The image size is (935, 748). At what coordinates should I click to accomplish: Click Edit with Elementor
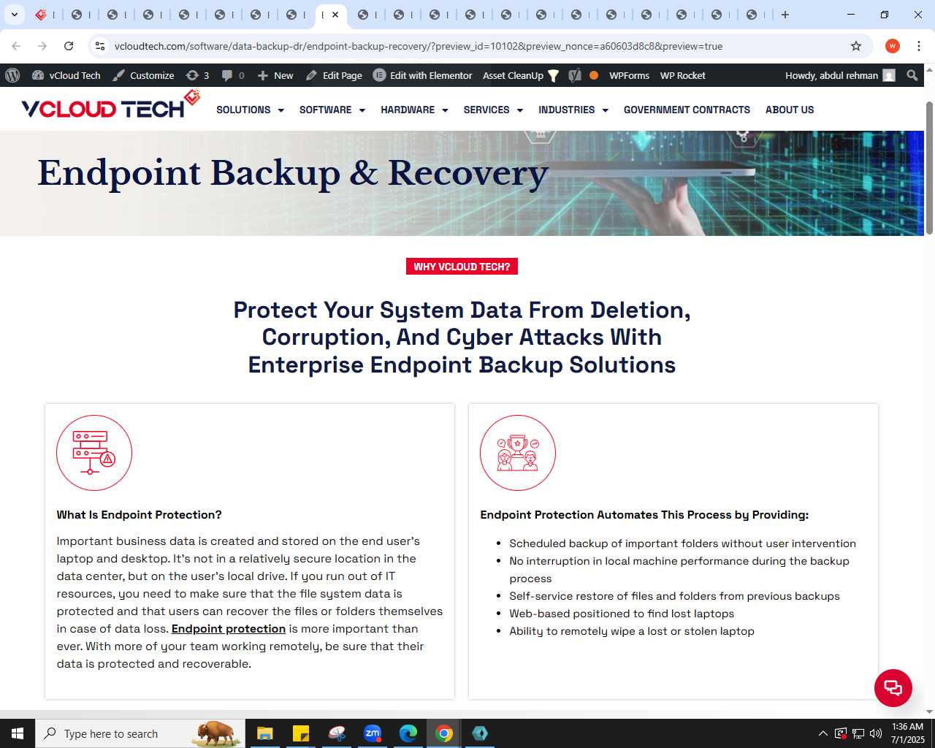coord(423,75)
